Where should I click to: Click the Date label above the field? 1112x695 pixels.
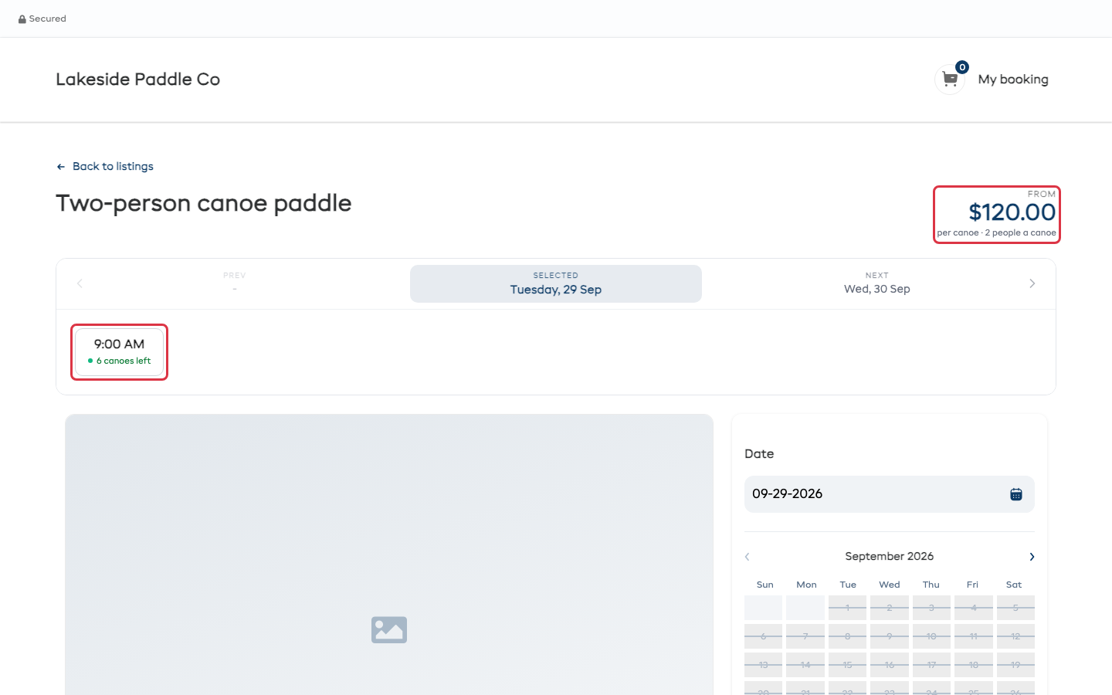(759, 454)
